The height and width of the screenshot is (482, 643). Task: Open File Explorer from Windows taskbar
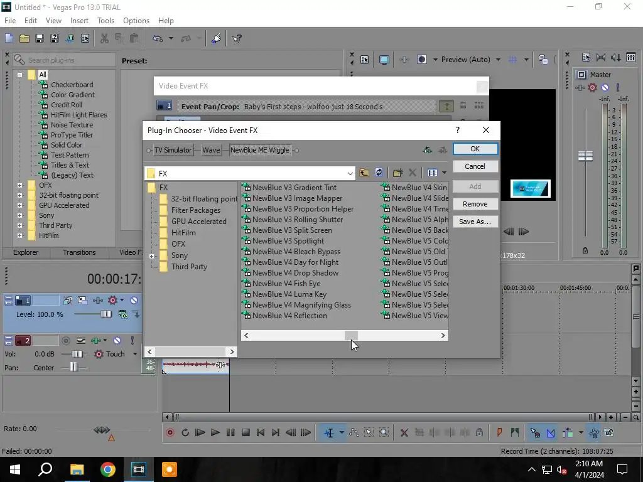[77, 469]
